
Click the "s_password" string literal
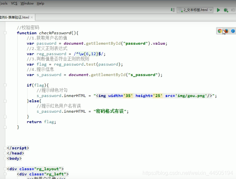(143, 75)
